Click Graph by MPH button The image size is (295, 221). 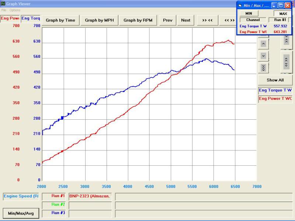(99, 20)
